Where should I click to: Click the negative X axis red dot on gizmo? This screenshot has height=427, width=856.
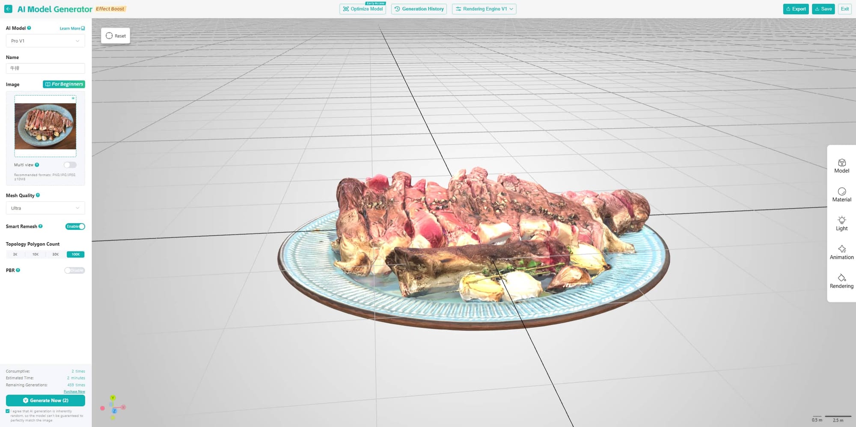pos(102,408)
